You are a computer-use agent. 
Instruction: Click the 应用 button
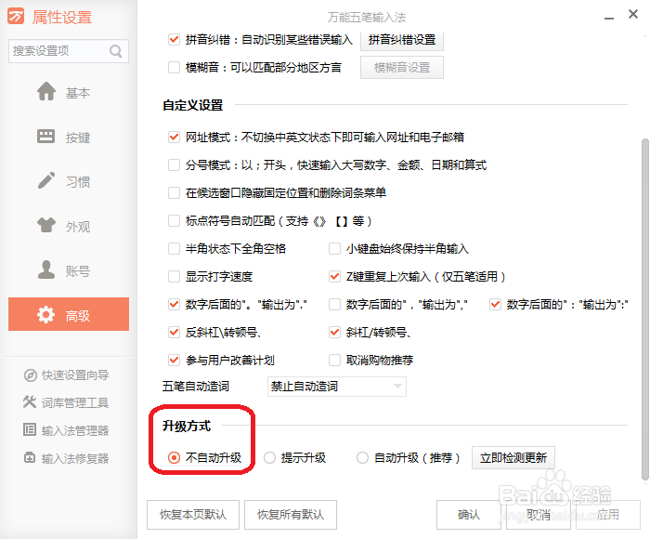point(608,515)
